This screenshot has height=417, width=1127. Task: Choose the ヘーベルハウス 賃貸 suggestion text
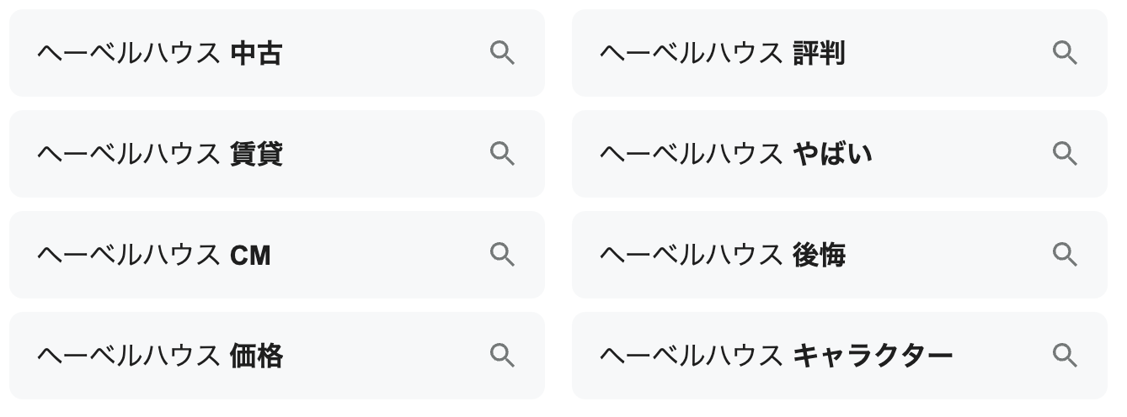click(160, 155)
